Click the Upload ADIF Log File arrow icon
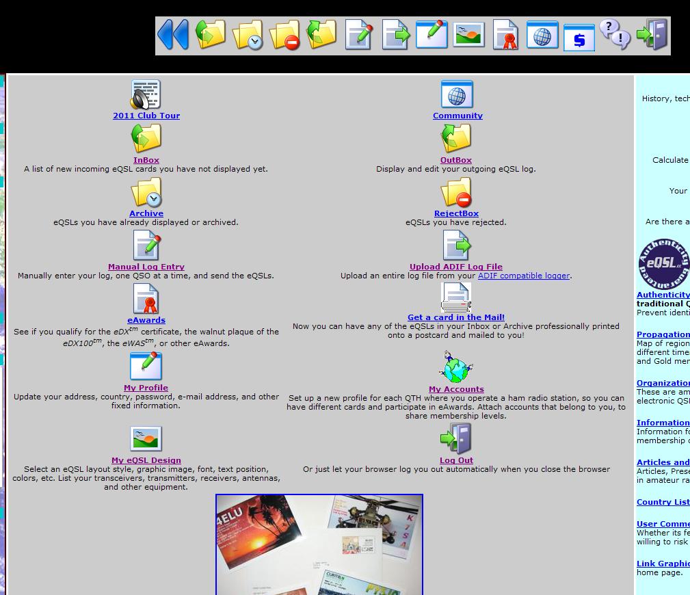 (x=457, y=245)
